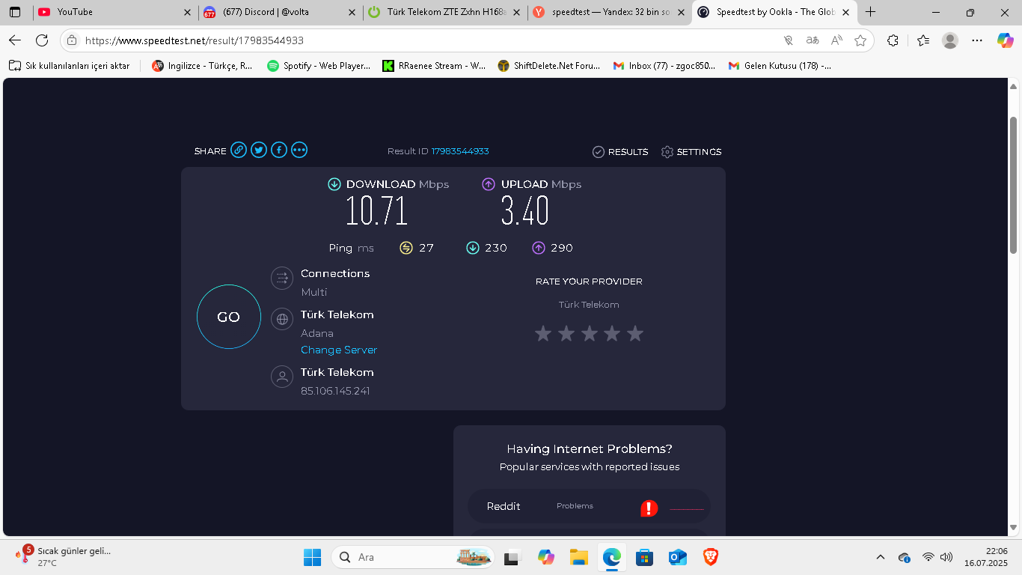Open the Ingilizce - Türkçe bookmark

click(x=203, y=66)
